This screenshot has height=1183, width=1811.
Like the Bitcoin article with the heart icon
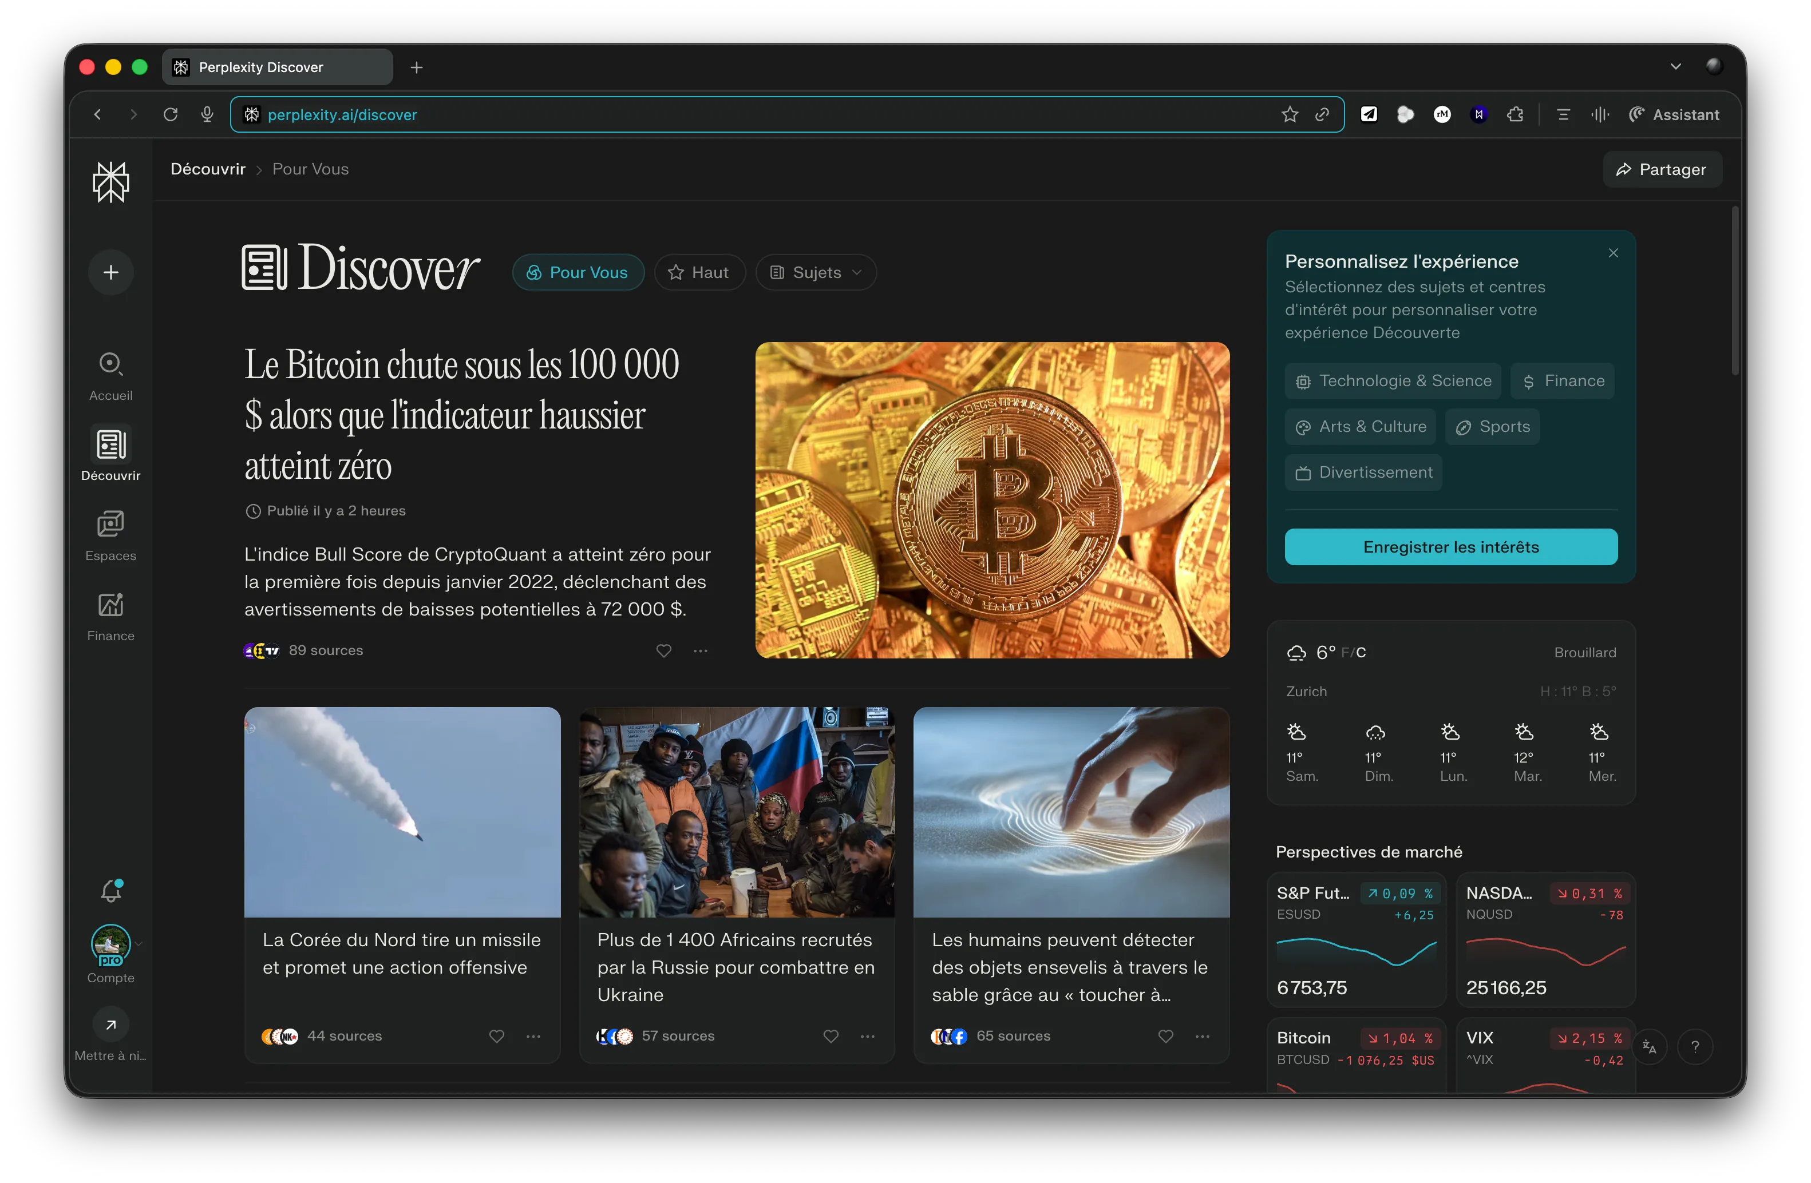tap(663, 651)
